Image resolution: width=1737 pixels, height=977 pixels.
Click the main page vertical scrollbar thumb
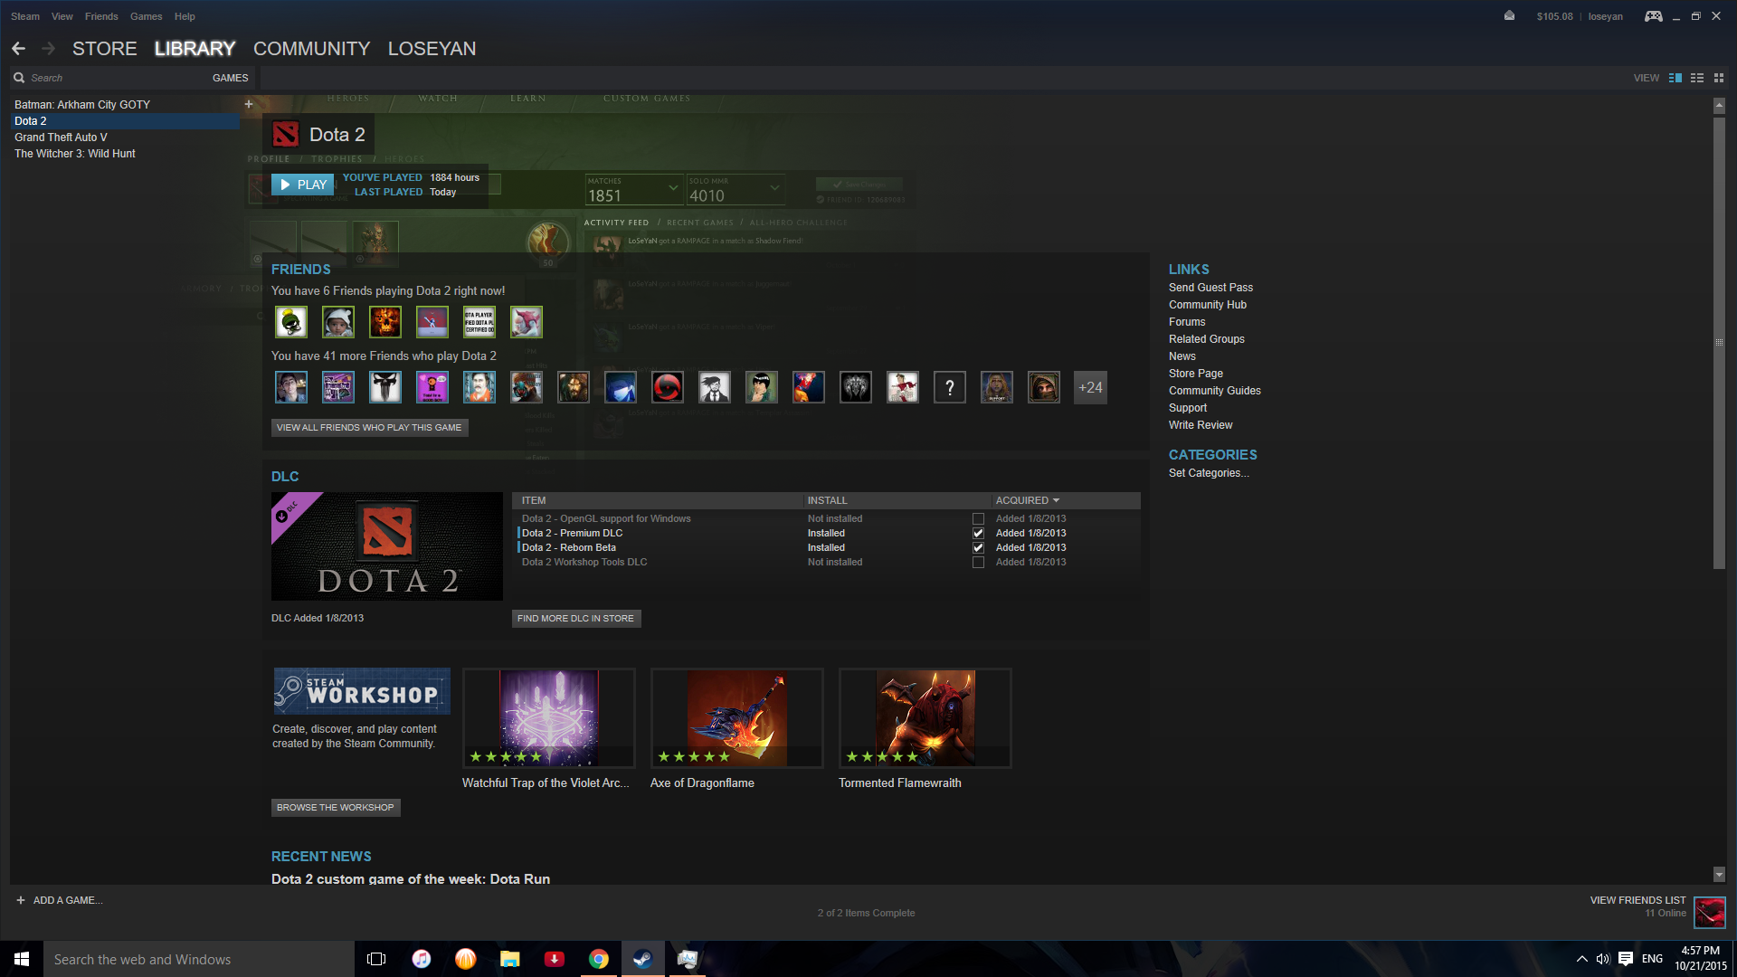pos(1719,342)
